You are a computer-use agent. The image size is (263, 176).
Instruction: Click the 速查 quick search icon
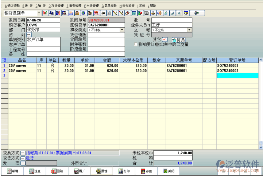point(34,171)
